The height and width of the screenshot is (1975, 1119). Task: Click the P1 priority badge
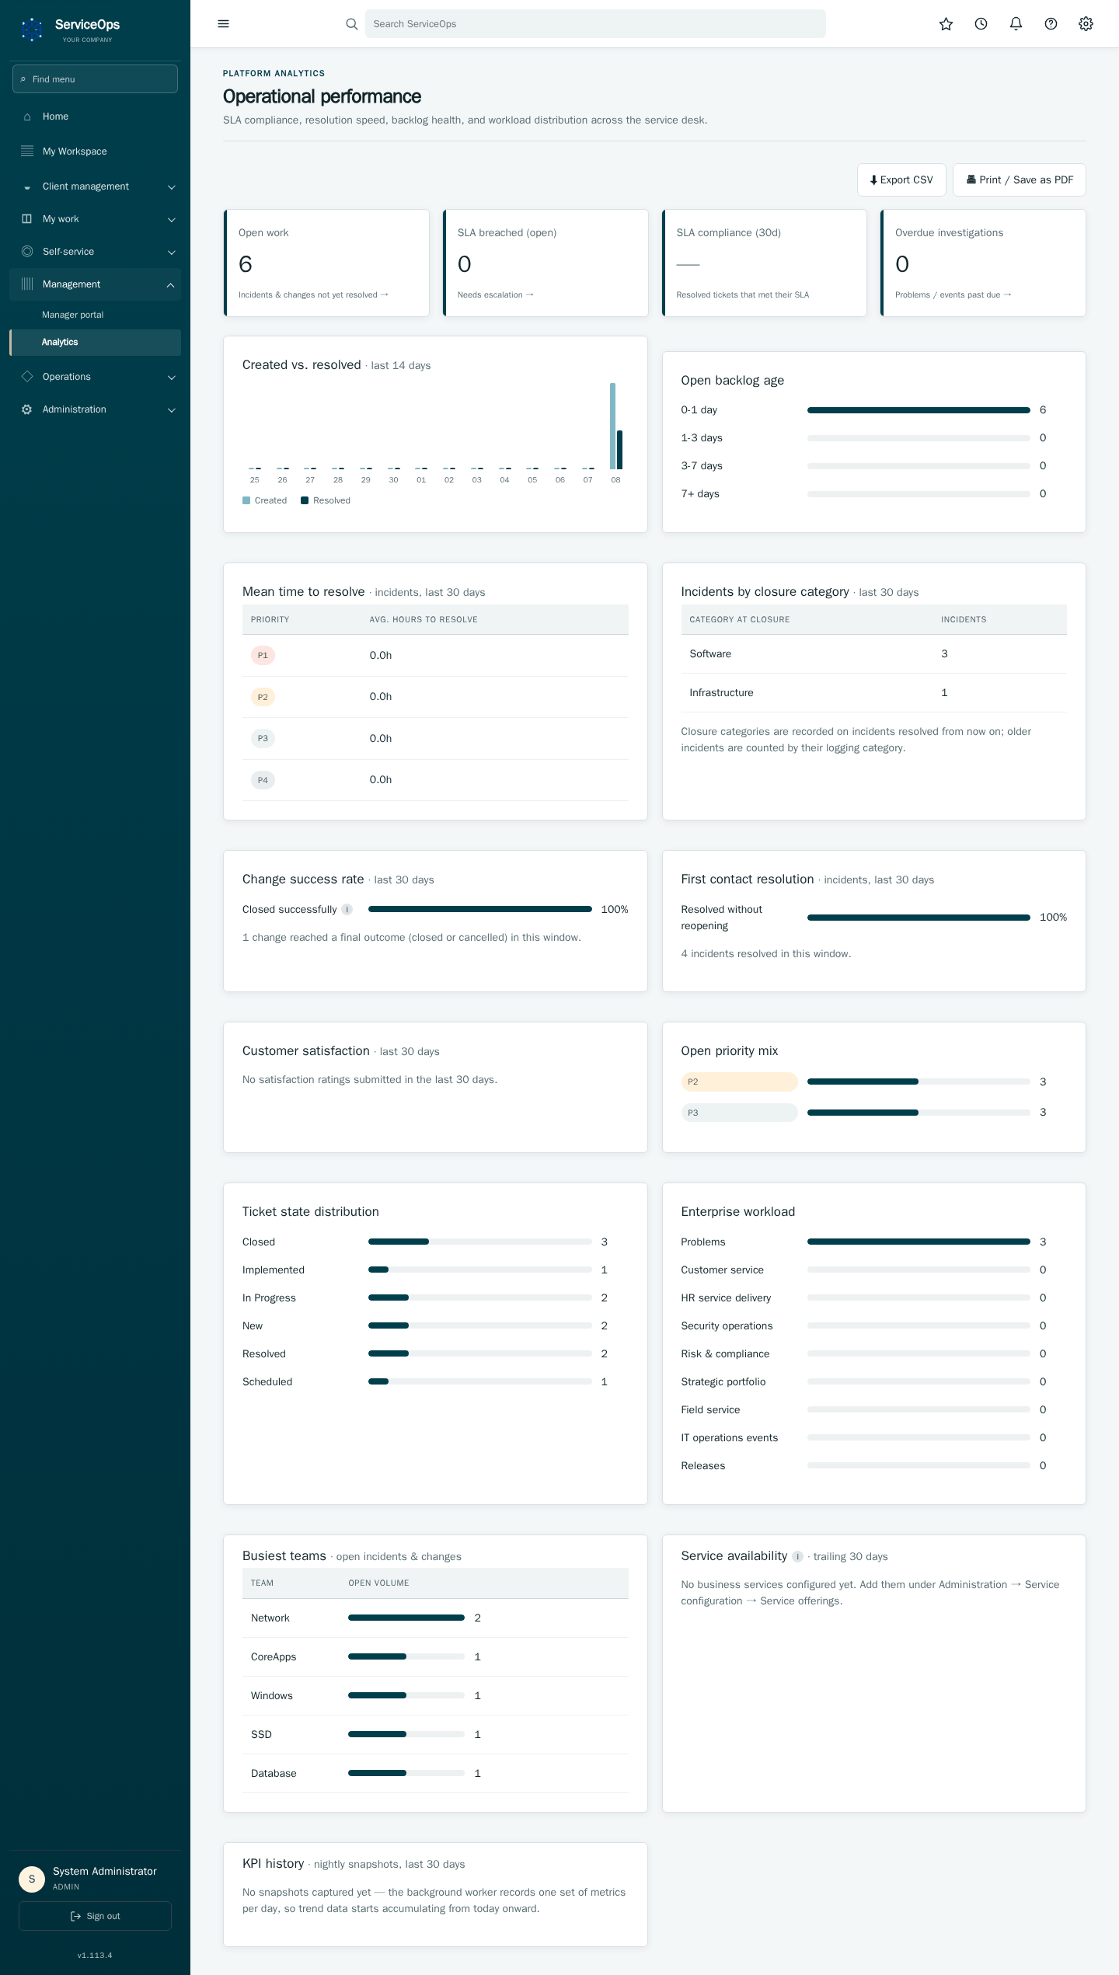pyautogui.click(x=263, y=656)
